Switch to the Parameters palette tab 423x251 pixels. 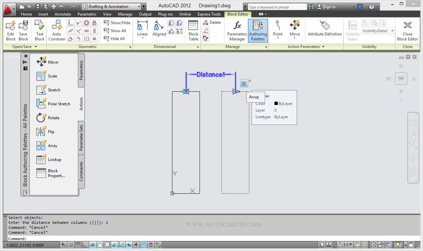[82, 70]
